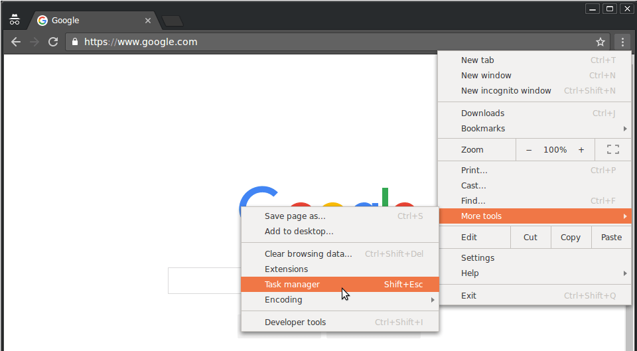This screenshot has width=637, height=351.
Task: Select New incognito window
Action: 506,91
